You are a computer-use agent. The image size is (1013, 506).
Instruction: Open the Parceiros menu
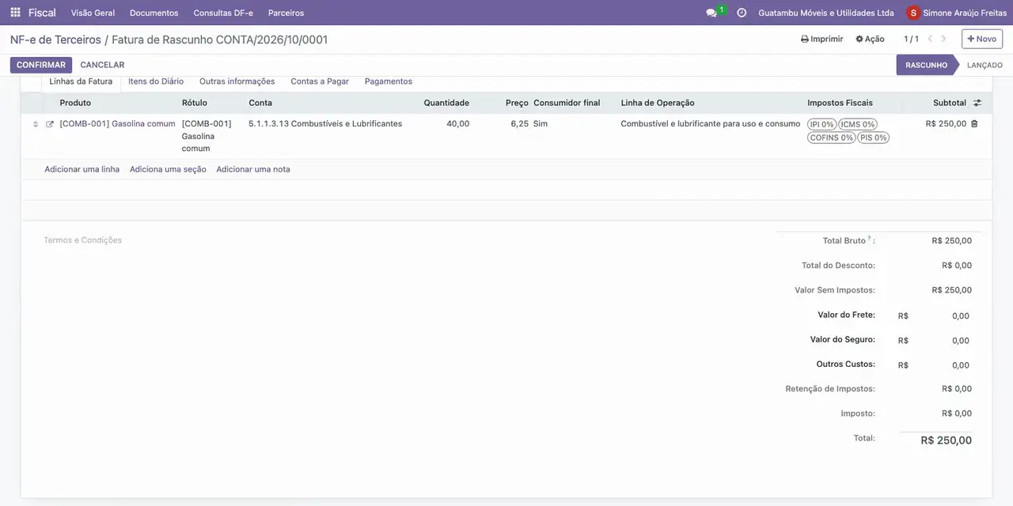tap(286, 13)
